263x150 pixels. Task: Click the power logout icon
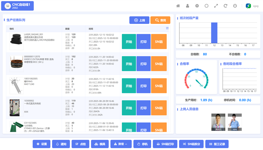pyautogui.click(x=235, y=6)
